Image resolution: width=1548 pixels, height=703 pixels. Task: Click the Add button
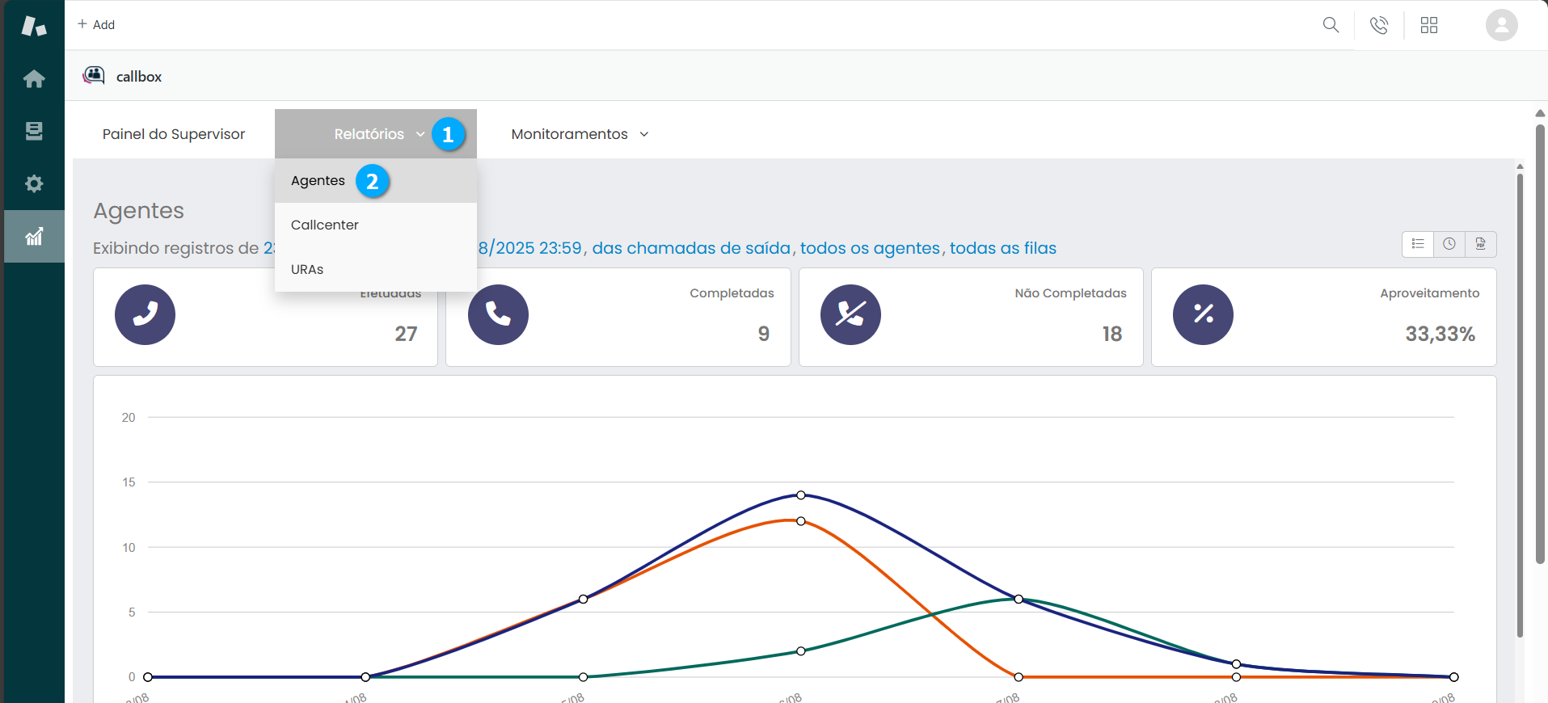point(96,25)
